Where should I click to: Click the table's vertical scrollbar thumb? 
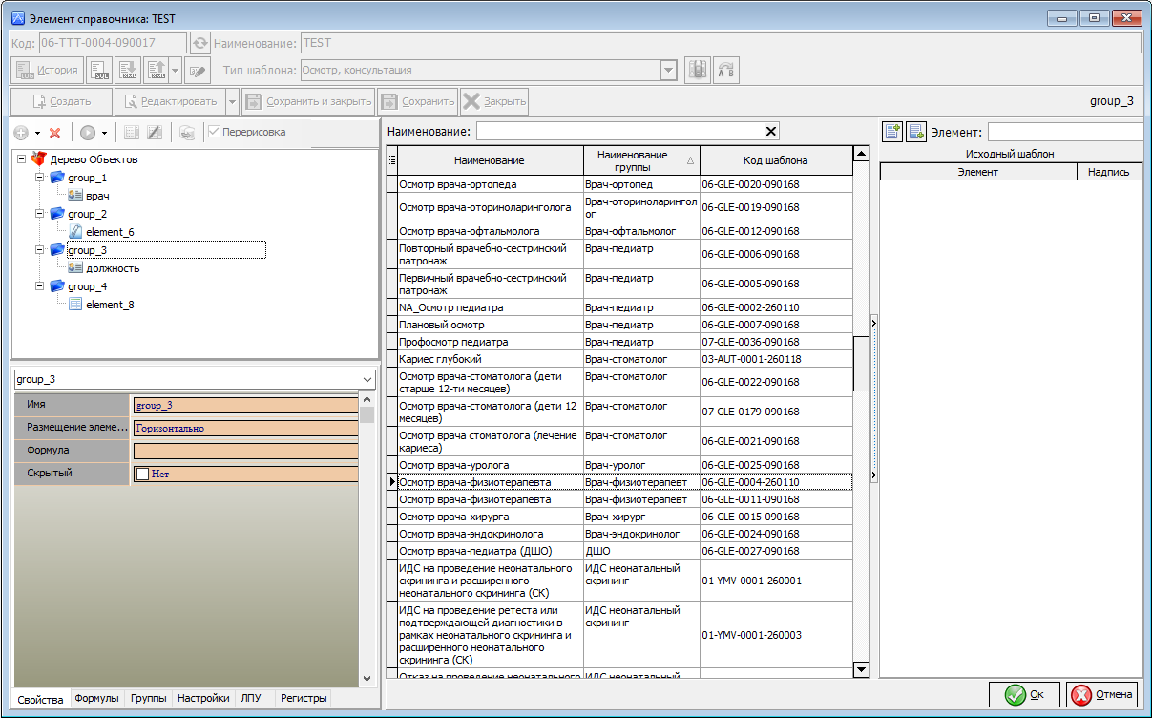point(861,363)
